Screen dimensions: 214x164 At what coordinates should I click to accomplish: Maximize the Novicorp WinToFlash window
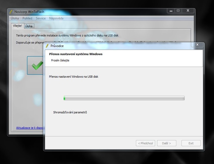(x=178, y=11)
